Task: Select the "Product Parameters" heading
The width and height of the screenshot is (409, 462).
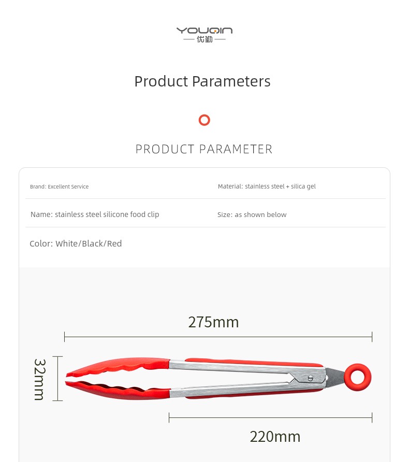Action: 202,81
